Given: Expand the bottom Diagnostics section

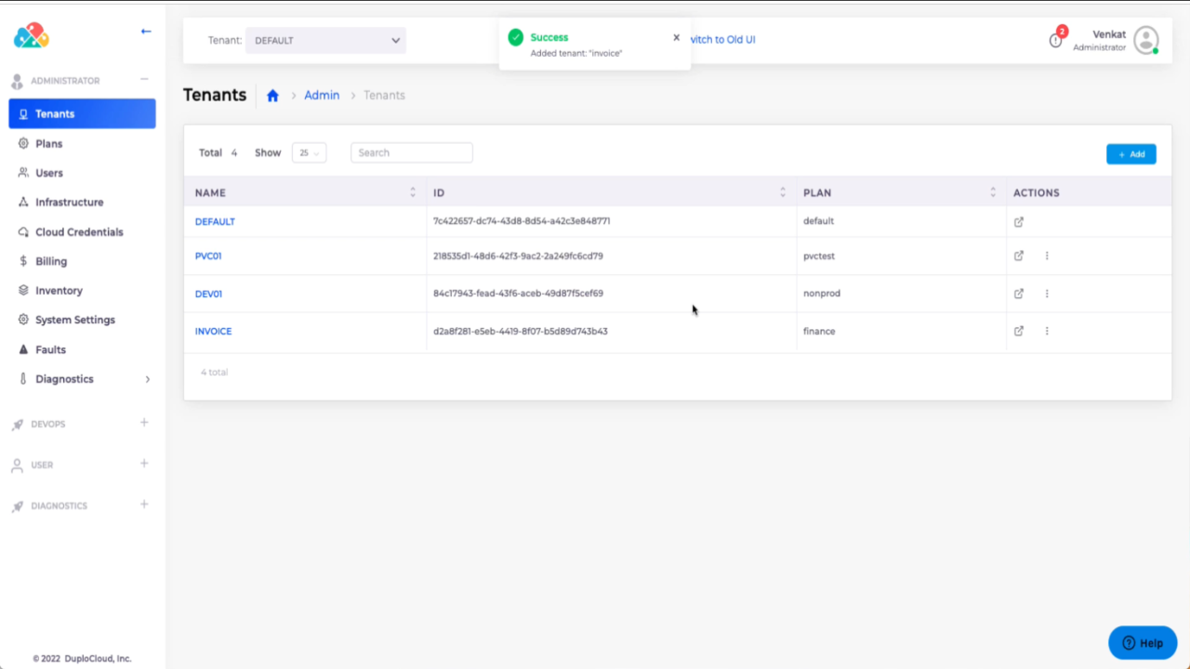Looking at the screenshot, I should click(144, 505).
